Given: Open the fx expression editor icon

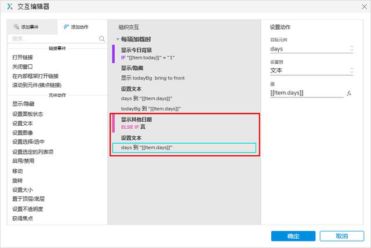Looking at the screenshot, I should [349, 93].
